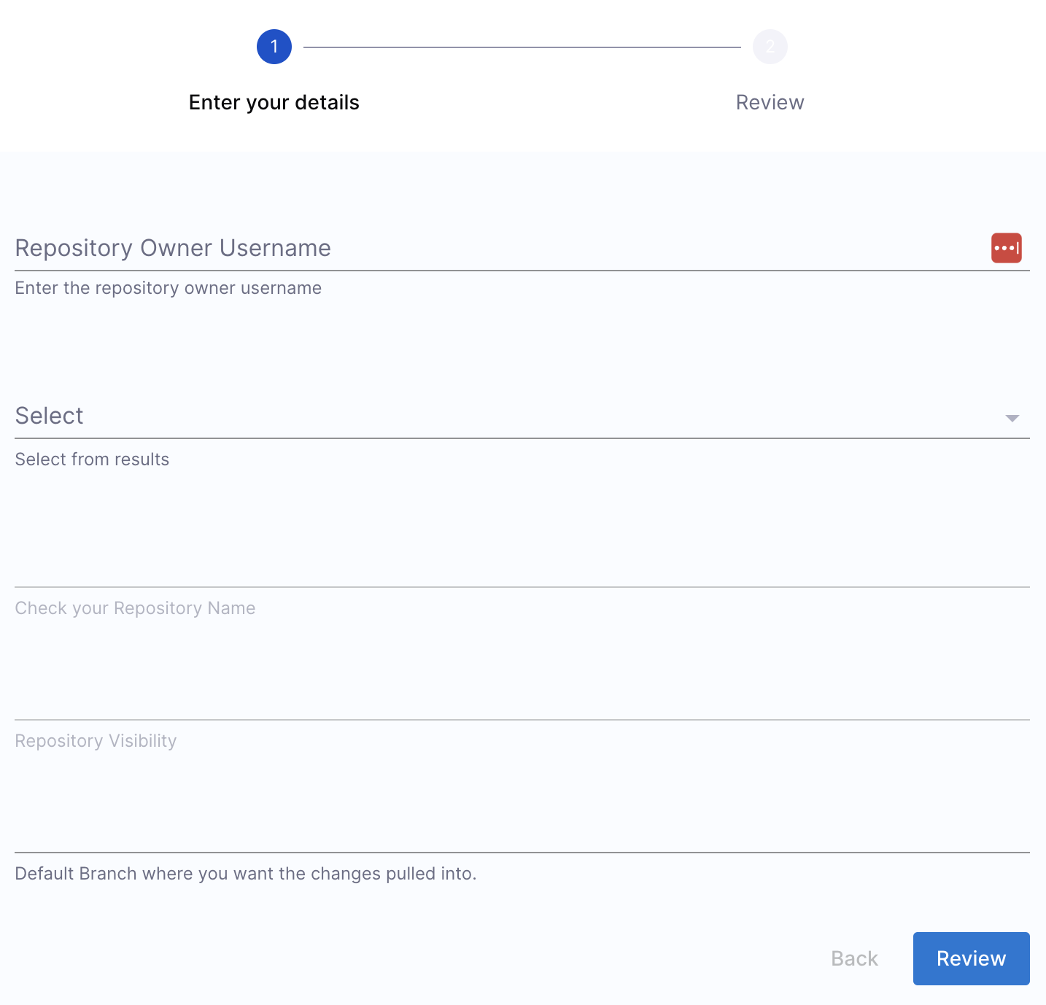Click the "Repository Visibility" helper text

[x=96, y=741]
